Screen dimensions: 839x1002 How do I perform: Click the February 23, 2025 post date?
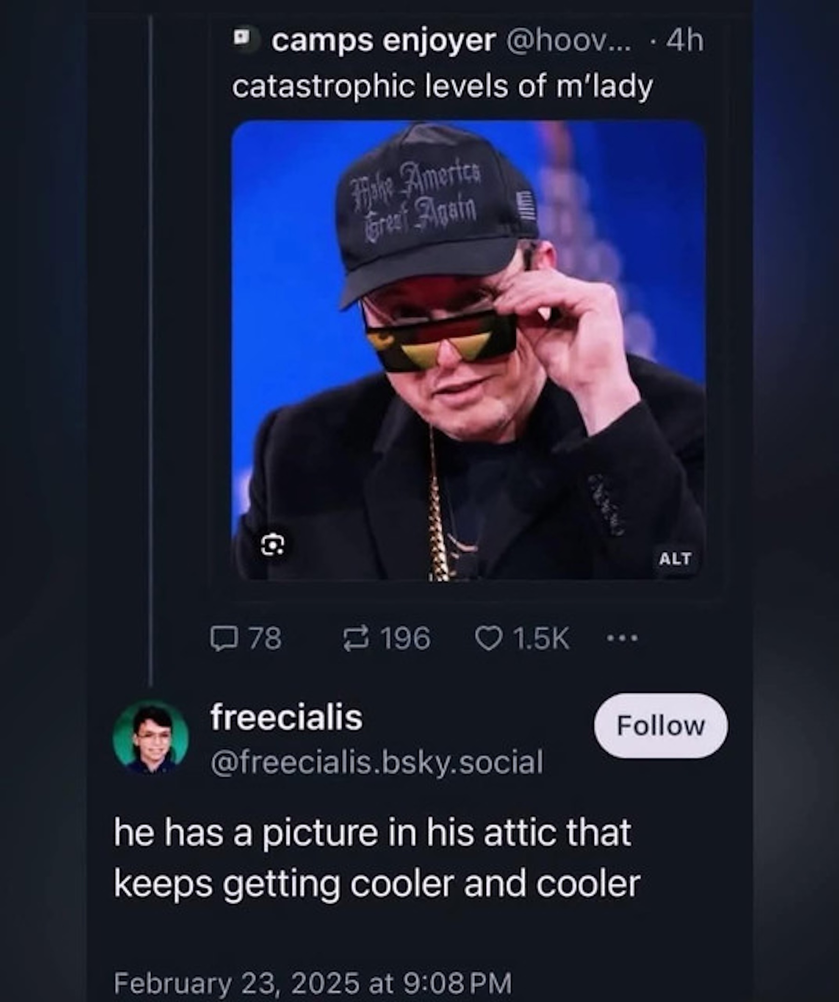(x=312, y=982)
